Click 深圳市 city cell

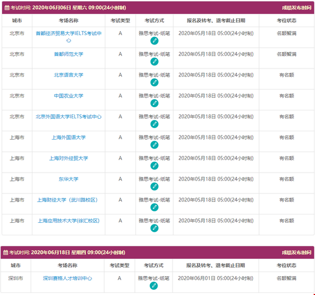16,278
